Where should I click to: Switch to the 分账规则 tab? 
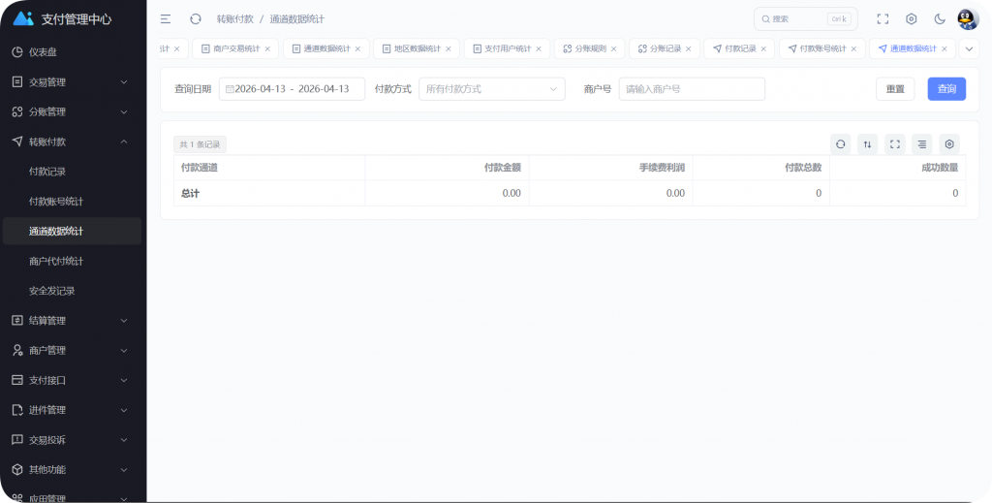(x=590, y=48)
